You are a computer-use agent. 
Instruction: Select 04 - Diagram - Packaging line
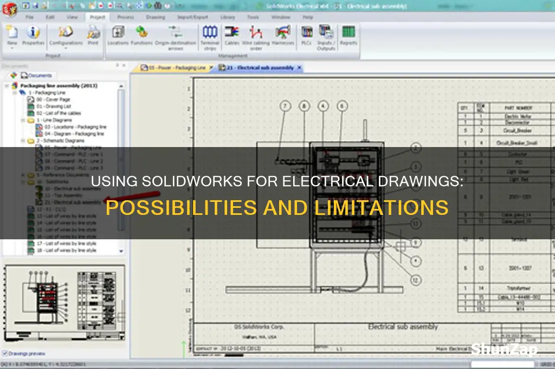click(74, 133)
